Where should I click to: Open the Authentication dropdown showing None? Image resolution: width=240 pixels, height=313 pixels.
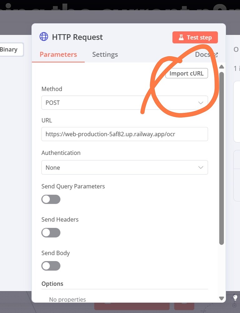[125, 167]
